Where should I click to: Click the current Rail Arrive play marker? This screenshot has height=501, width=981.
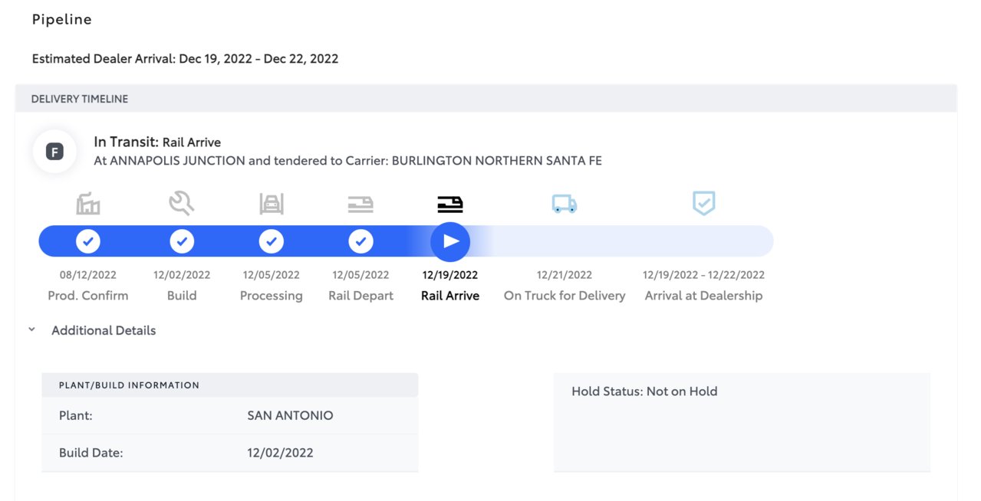tap(450, 241)
